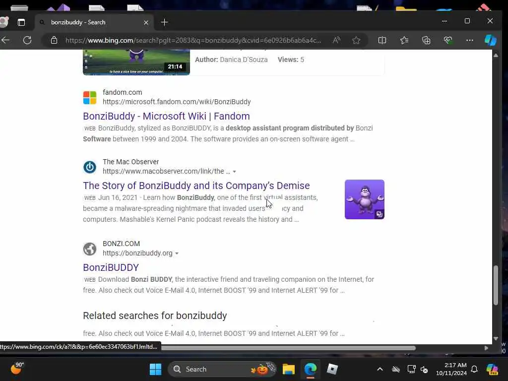Click the microsoft.fandom.com URL text
This screenshot has height=381, width=508.
click(x=177, y=102)
